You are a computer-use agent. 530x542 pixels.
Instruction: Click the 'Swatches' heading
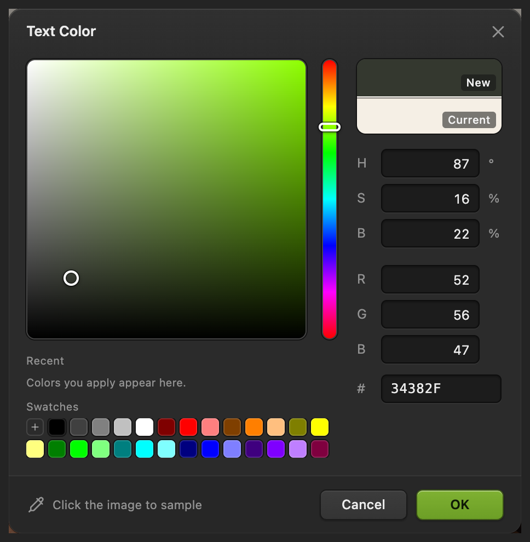[x=53, y=407]
